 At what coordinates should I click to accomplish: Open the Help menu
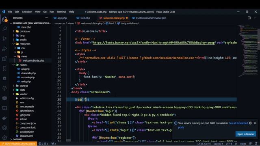71,12
